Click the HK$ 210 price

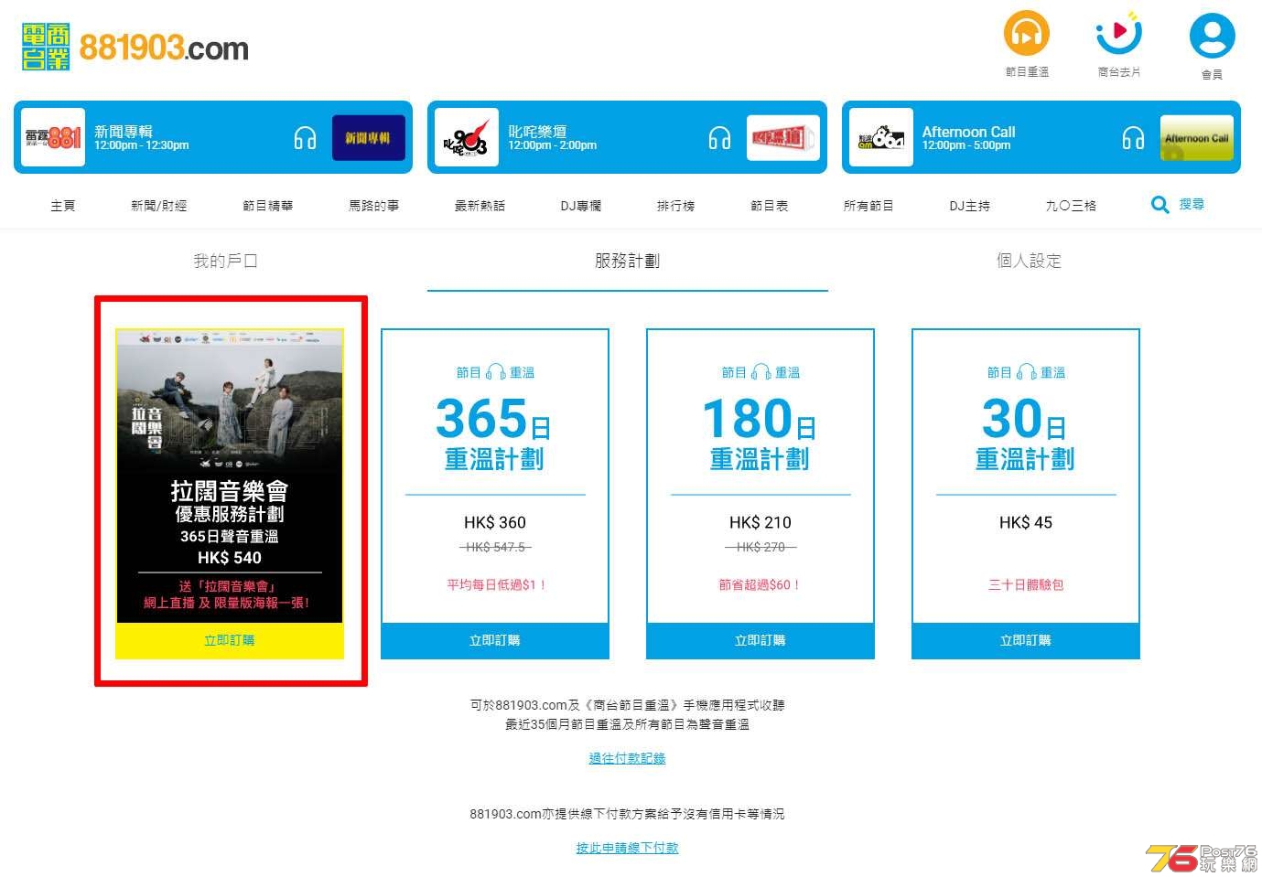(x=760, y=522)
